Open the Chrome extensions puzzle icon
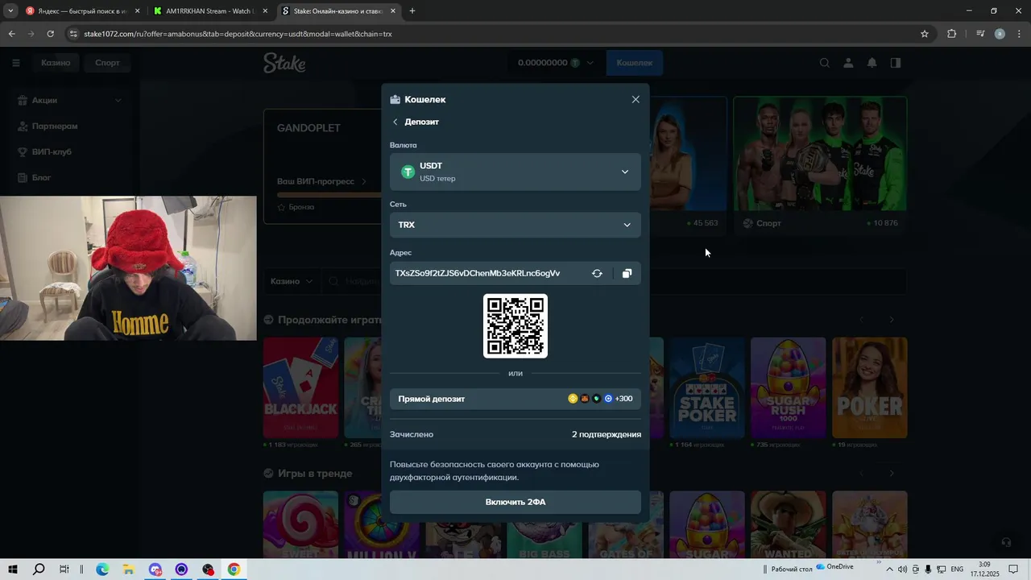Image resolution: width=1031 pixels, height=580 pixels. pos(951,34)
